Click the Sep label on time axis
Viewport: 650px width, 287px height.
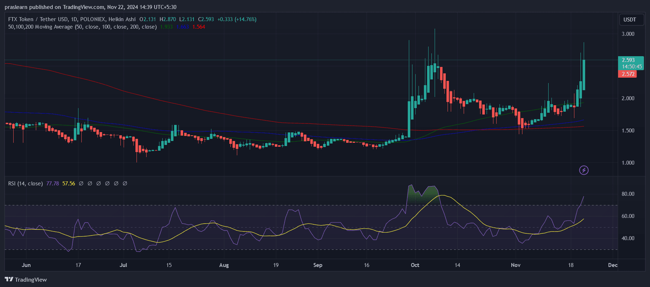tap(318, 265)
